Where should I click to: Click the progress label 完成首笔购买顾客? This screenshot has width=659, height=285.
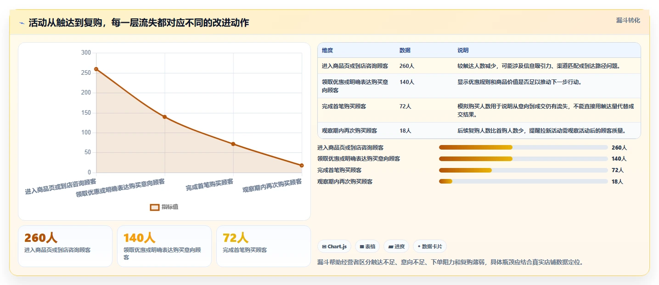click(339, 170)
